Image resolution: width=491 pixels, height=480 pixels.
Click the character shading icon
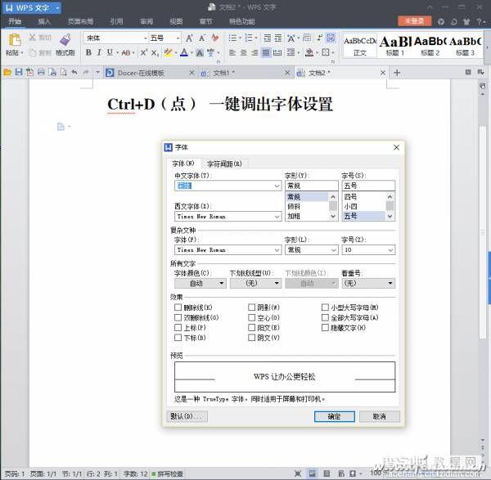pos(200,52)
